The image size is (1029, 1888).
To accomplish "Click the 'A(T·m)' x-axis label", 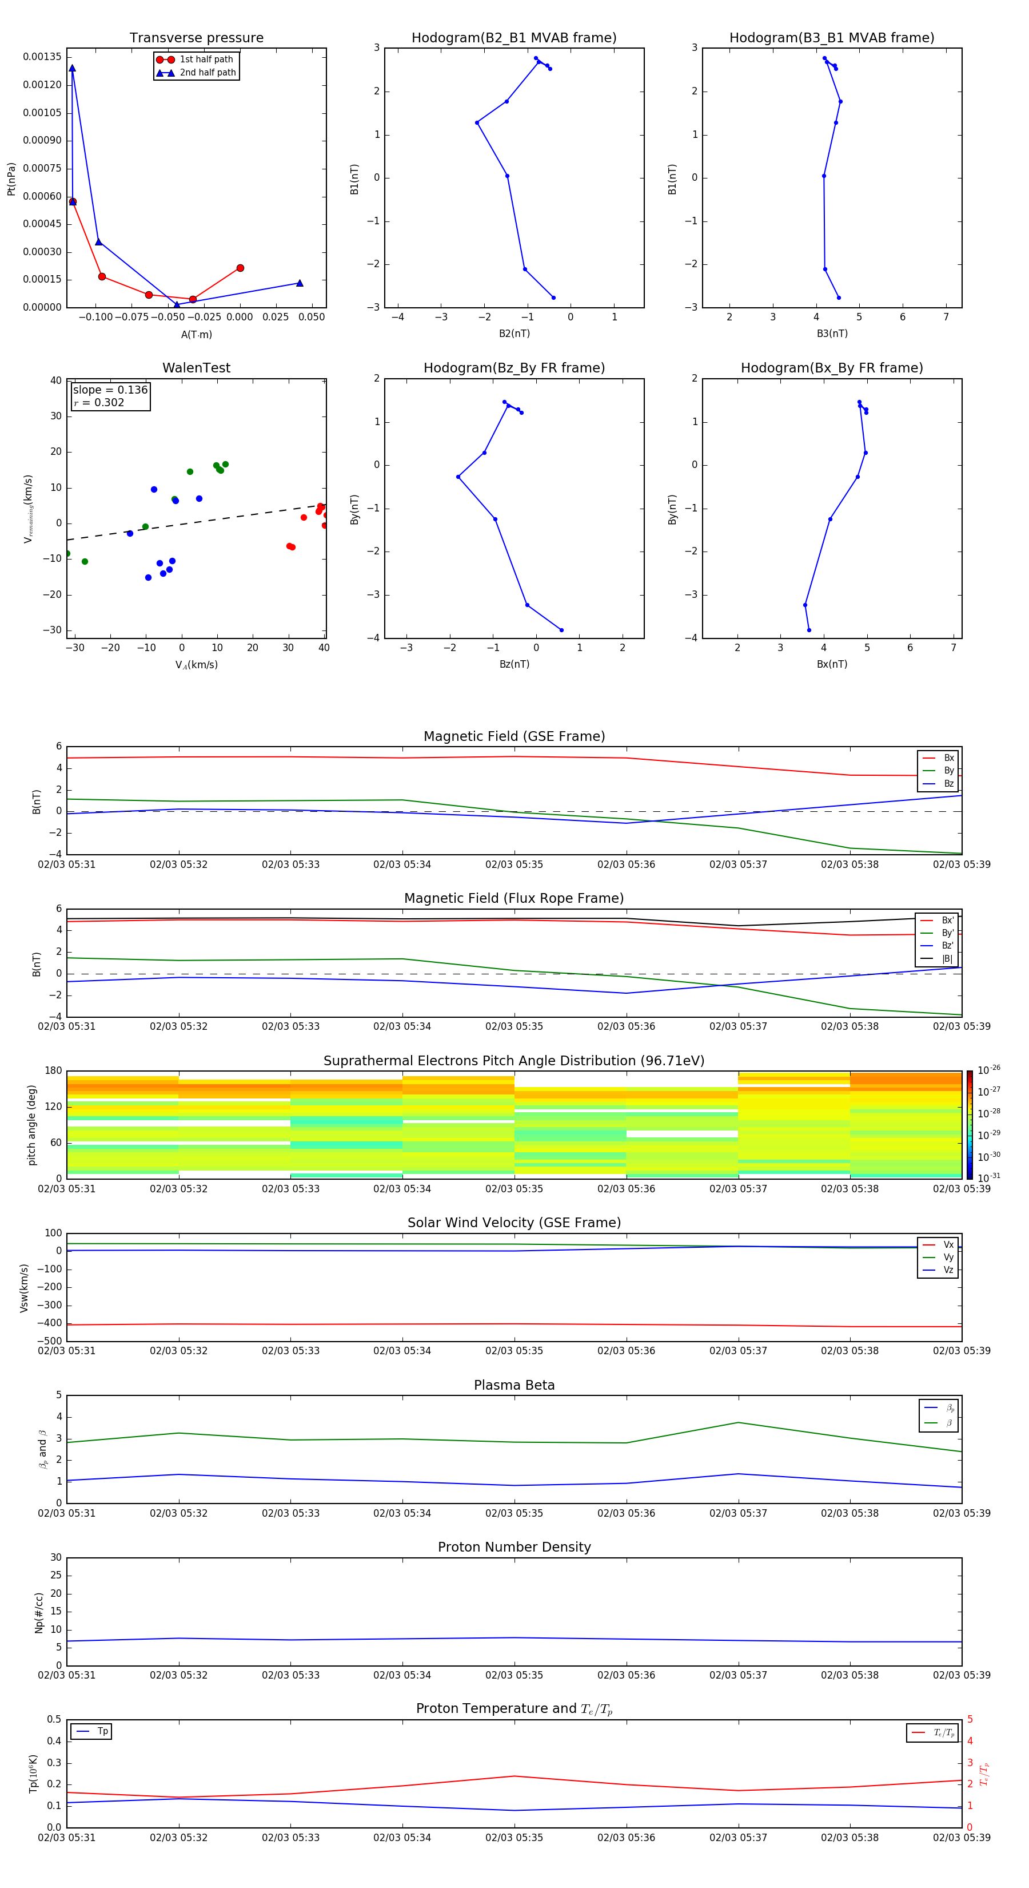I will point(196,334).
